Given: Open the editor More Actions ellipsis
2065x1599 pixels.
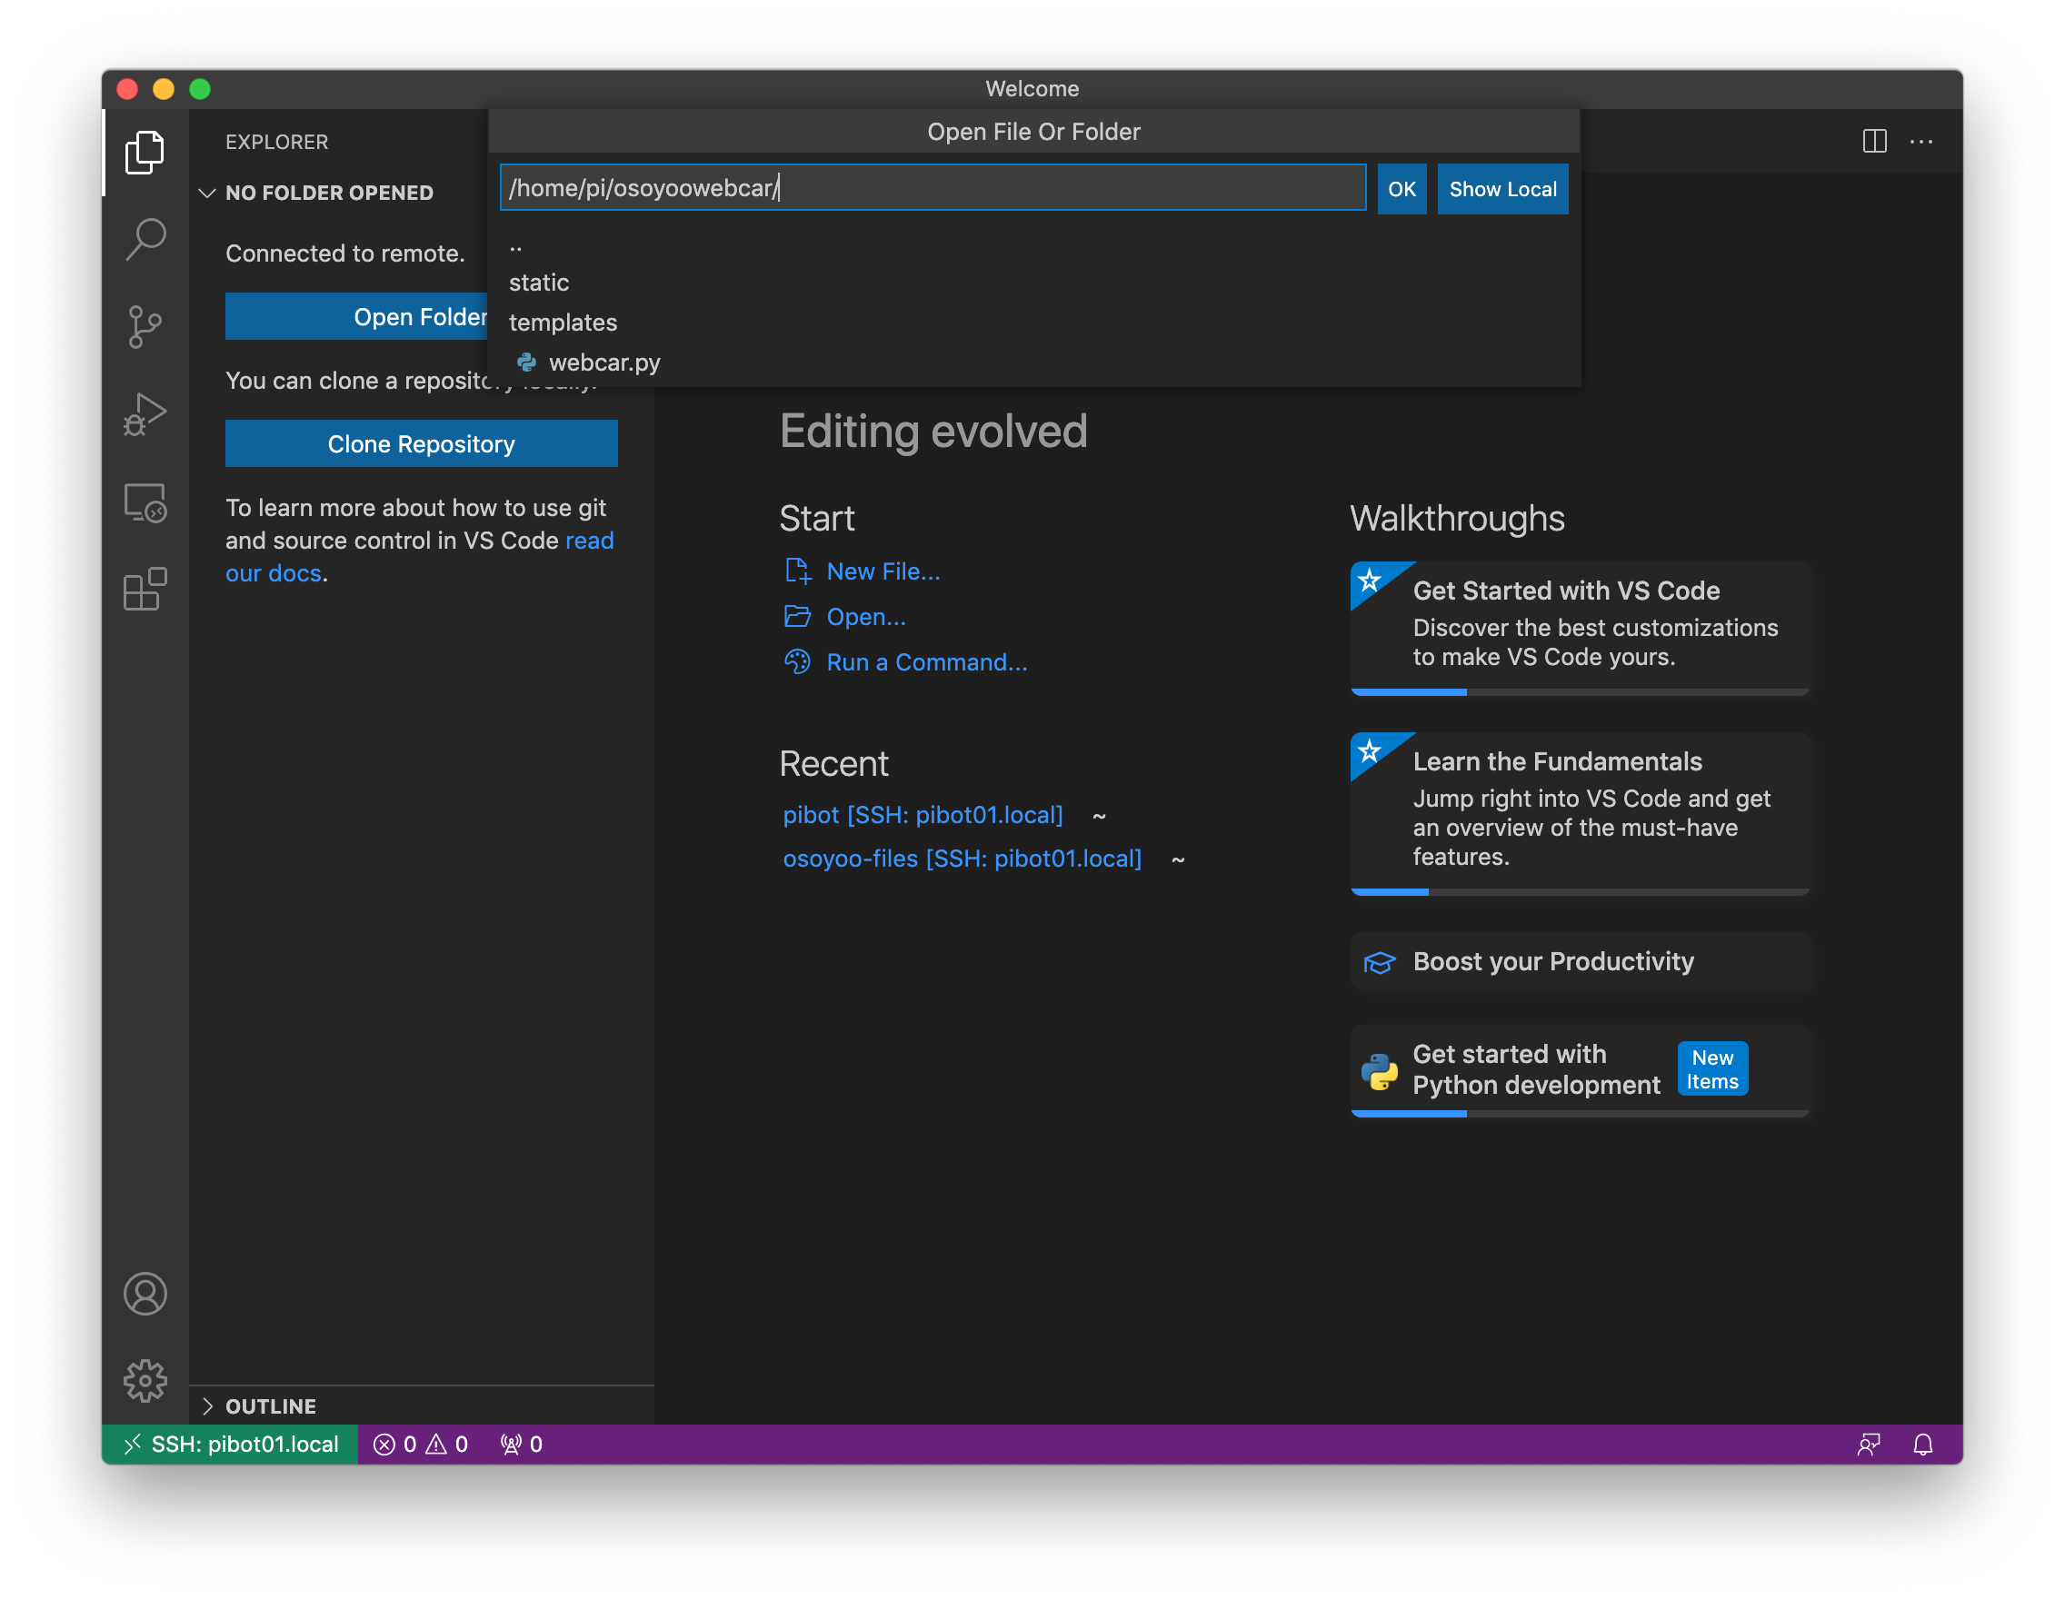Looking at the screenshot, I should (1920, 142).
